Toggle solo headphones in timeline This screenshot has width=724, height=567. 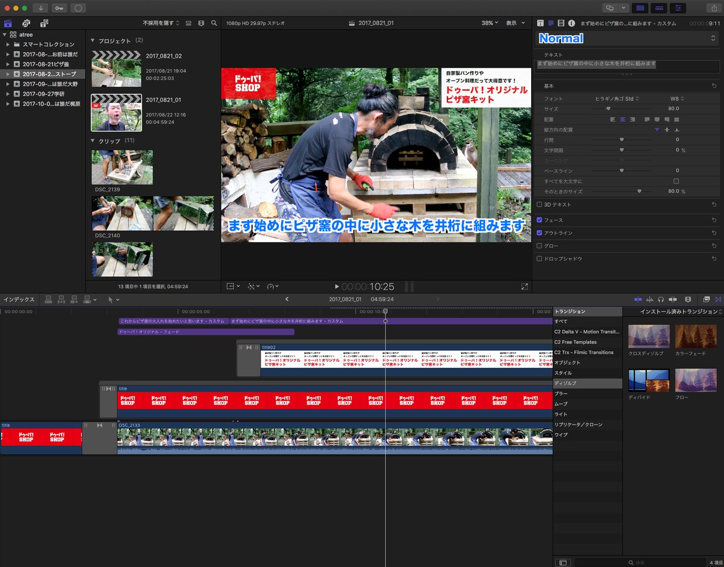[x=661, y=300]
